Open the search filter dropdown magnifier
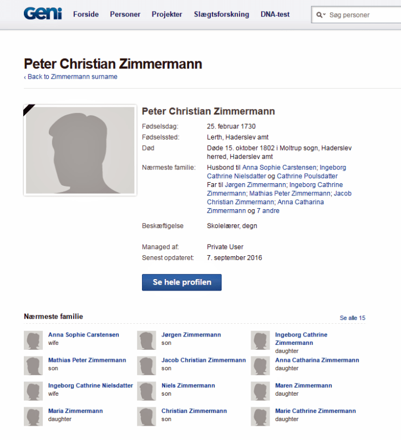401x440 pixels. click(321, 15)
